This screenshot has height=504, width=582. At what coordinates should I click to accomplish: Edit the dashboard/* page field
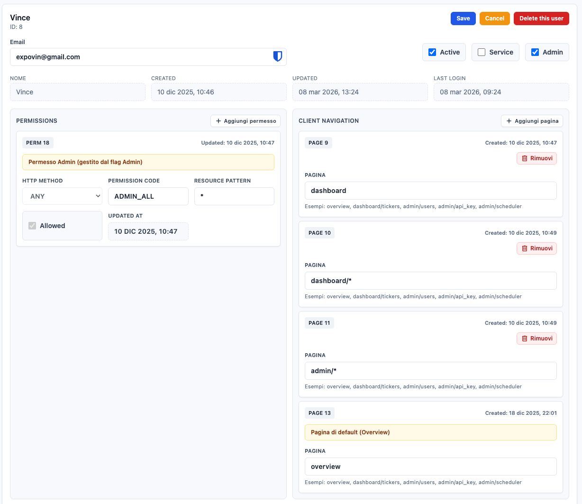tap(430, 281)
